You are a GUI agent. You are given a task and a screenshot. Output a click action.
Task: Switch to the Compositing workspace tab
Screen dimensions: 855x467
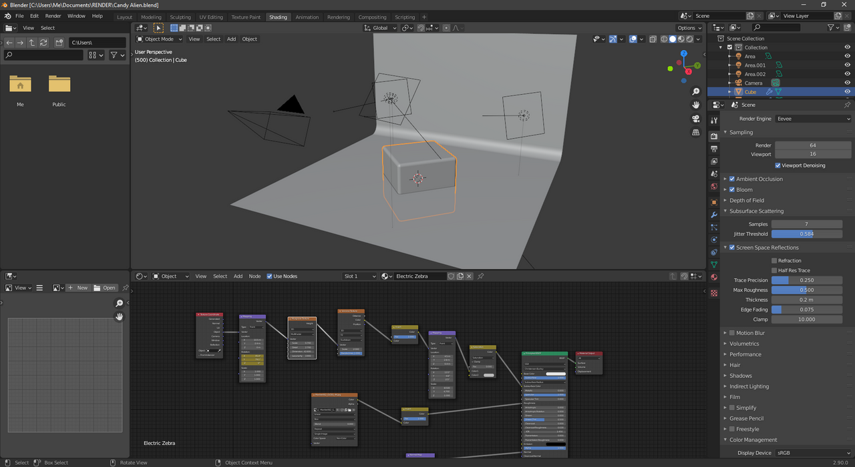372,17
